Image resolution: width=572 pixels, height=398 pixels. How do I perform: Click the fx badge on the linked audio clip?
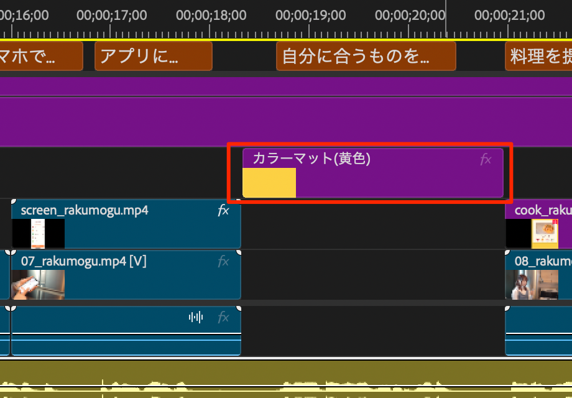pyautogui.click(x=223, y=318)
